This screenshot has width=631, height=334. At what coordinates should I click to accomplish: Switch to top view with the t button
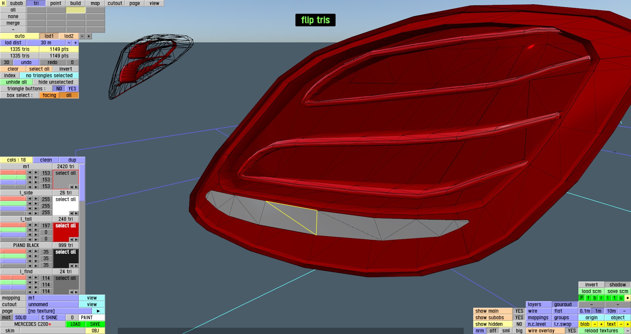point(615,298)
